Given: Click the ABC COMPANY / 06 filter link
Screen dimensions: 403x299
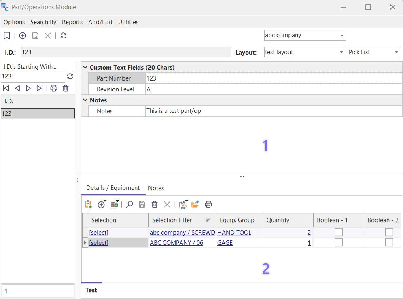Looking at the screenshot, I should click(176, 243).
